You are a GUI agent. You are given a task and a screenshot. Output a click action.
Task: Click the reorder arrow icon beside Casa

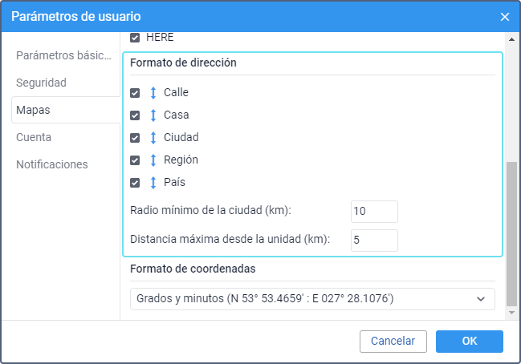[153, 115]
